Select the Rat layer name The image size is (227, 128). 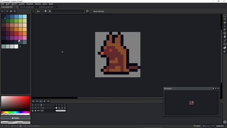42,111
